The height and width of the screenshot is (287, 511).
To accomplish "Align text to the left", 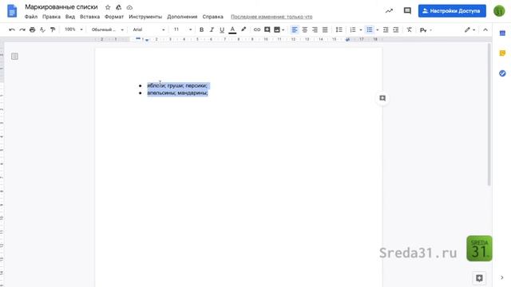I will (295, 29).
